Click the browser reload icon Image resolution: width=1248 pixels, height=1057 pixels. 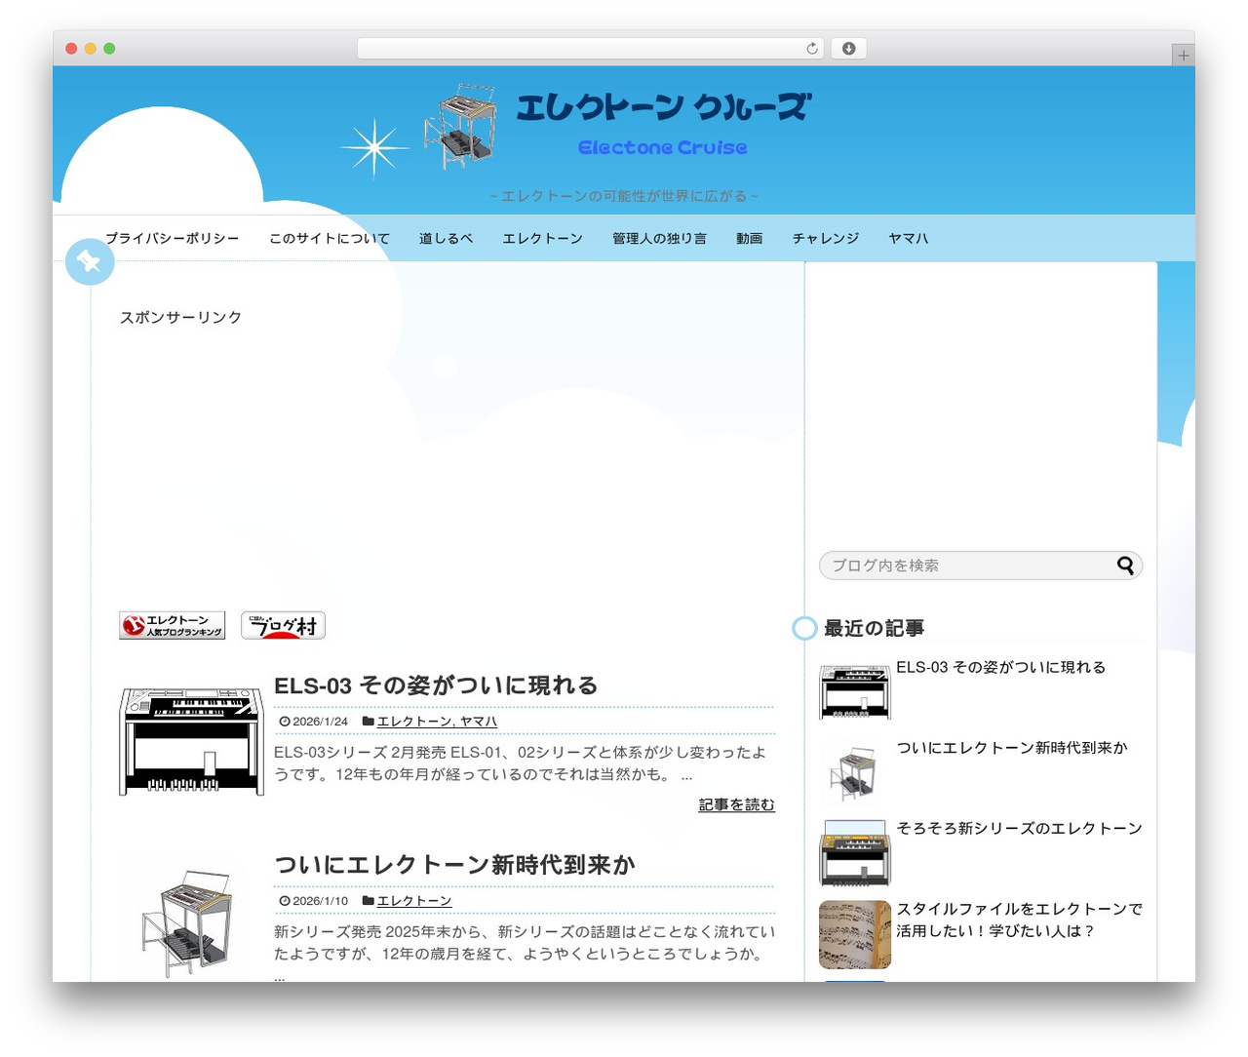[812, 49]
